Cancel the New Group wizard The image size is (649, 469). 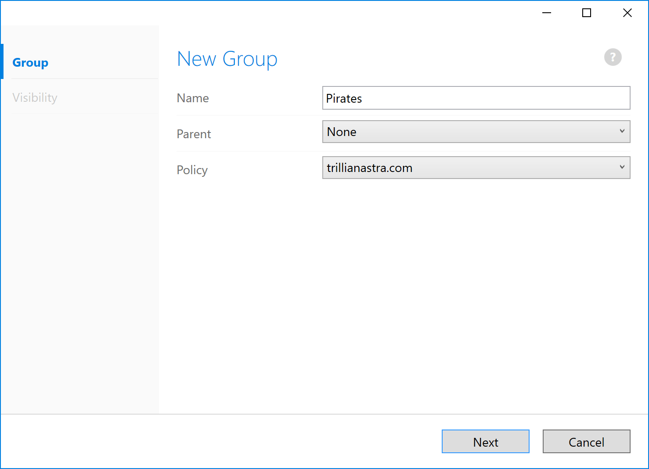pos(587,442)
